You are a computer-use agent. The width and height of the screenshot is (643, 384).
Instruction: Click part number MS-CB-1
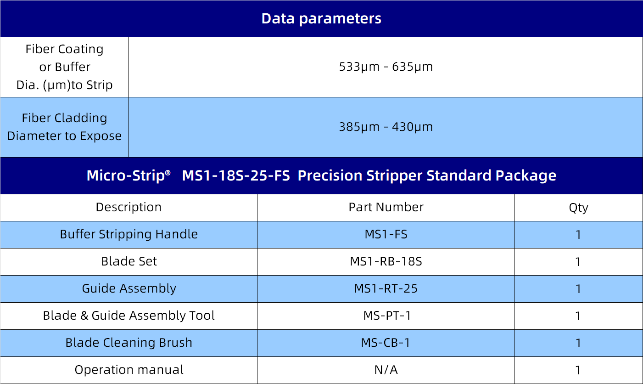pos(386,343)
